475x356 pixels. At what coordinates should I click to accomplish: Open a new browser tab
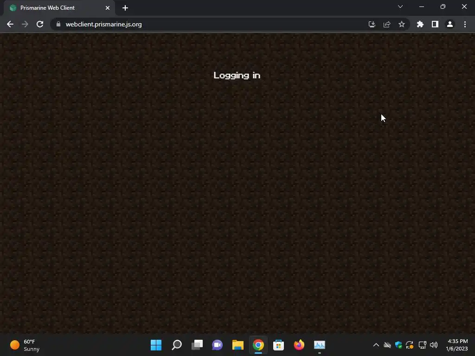click(125, 8)
